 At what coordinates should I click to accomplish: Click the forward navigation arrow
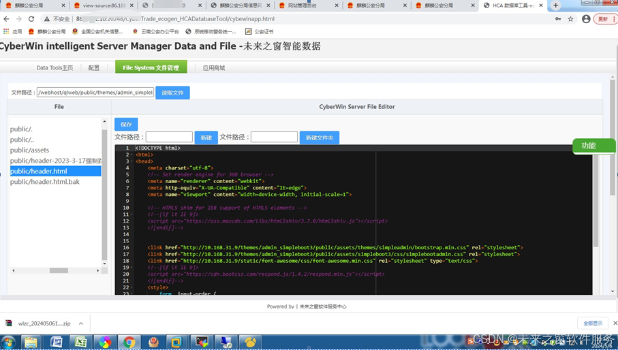[18, 19]
